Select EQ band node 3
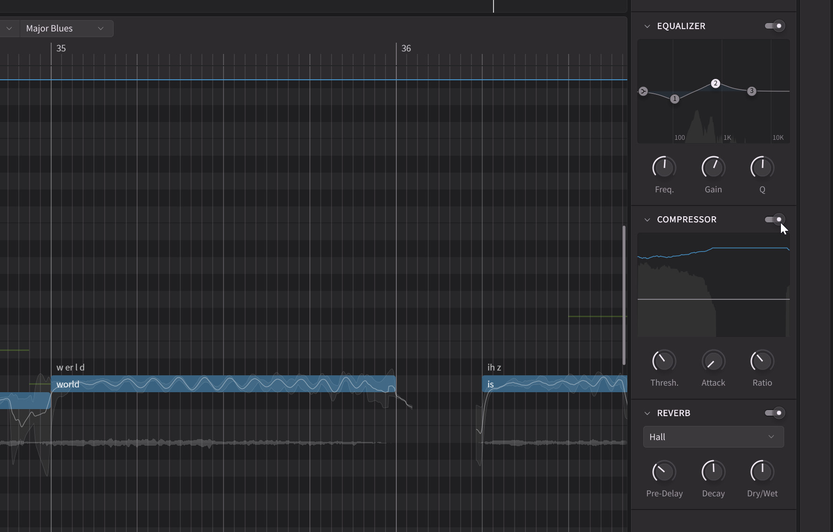The height and width of the screenshot is (532, 833). point(751,91)
